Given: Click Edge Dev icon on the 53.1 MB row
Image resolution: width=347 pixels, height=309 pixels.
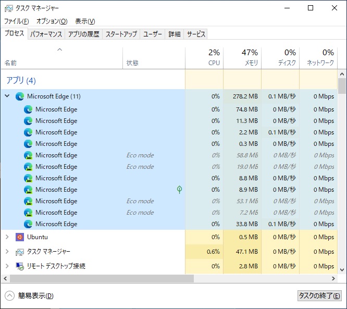Looking at the screenshot, I should (28, 201).
